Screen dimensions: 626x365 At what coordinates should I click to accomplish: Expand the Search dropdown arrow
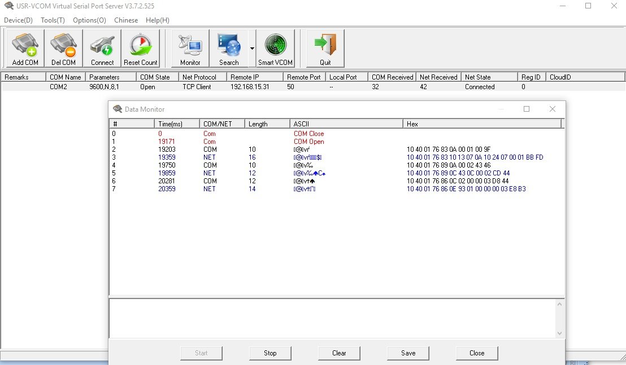click(252, 49)
